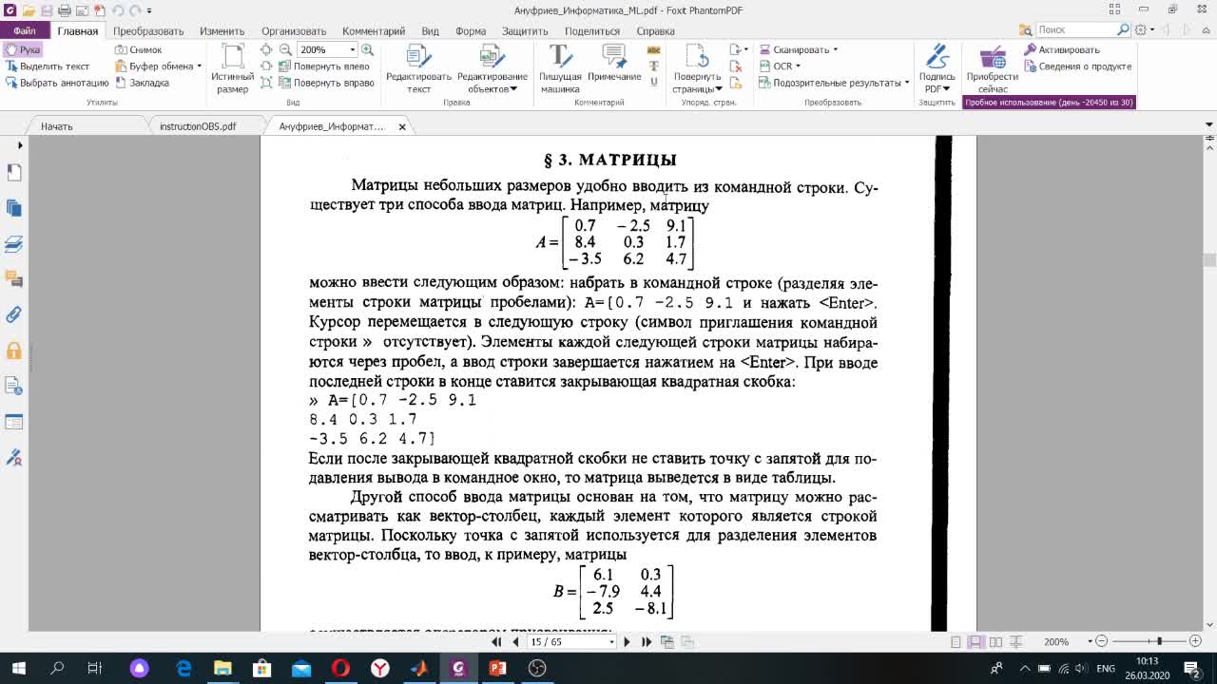Zoom in with plus magnifier
Image resolution: width=1217 pixels, height=684 pixels.
click(367, 49)
